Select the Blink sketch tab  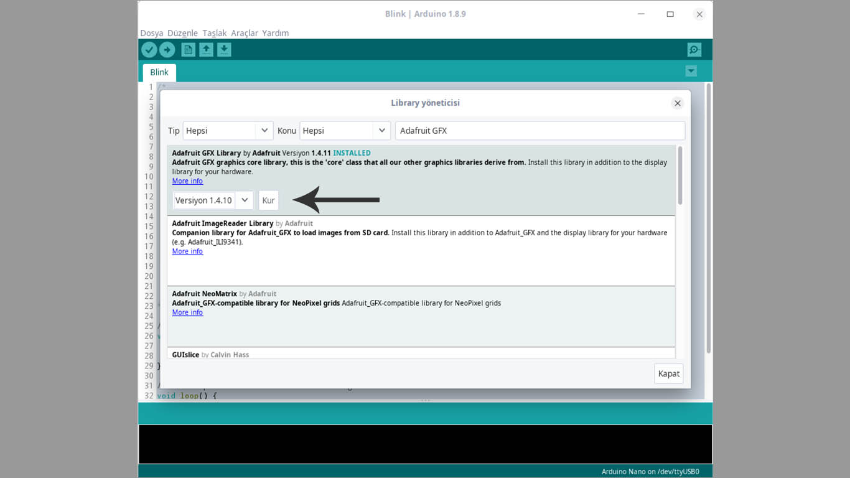click(159, 72)
